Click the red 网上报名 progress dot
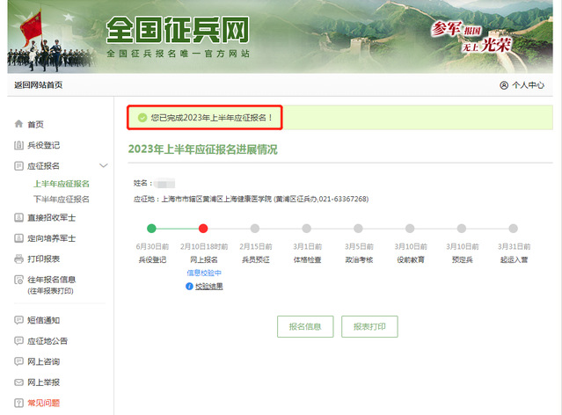 pyautogui.click(x=203, y=229)
